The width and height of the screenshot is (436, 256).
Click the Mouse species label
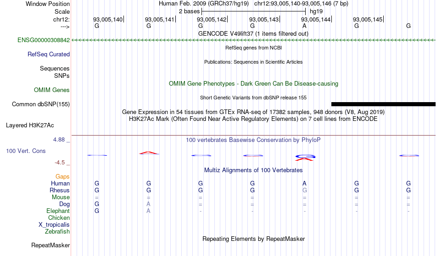point(61,197)
